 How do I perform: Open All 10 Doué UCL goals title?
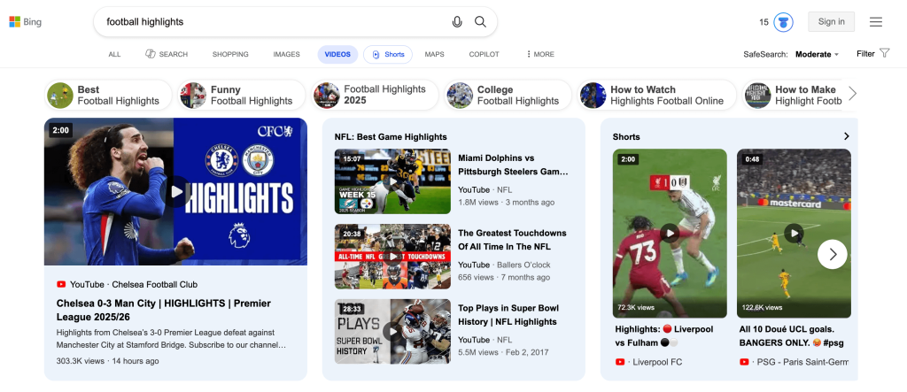[x=791, y=336]
